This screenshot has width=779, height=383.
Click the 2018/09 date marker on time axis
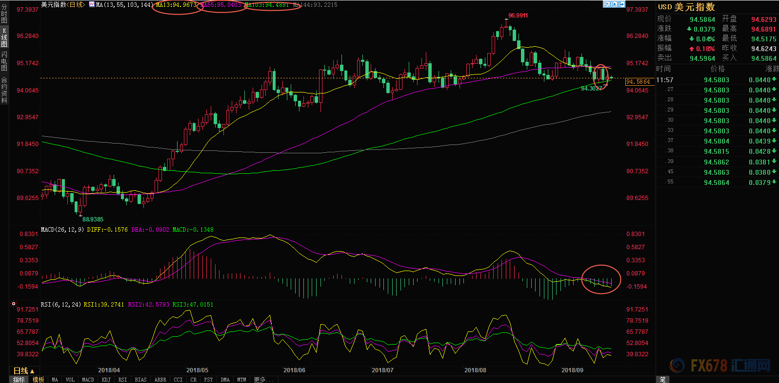point(572,370)
